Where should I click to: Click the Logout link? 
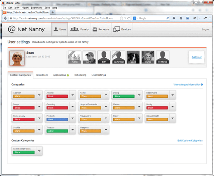point(206,29)
